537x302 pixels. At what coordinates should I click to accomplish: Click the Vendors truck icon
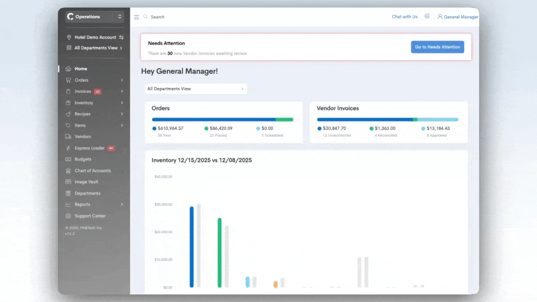(68, 137)
